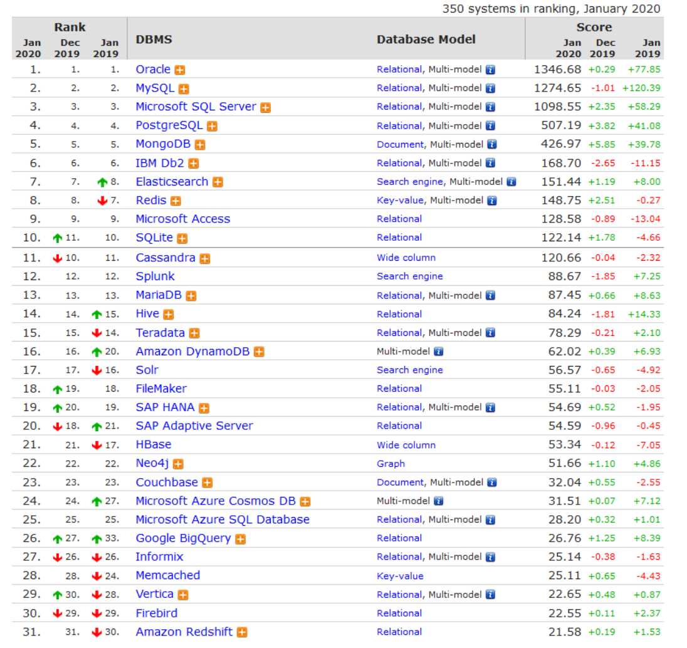Open the SAP Adaptive Server link
687x648 pixels.
pos(194,426)
